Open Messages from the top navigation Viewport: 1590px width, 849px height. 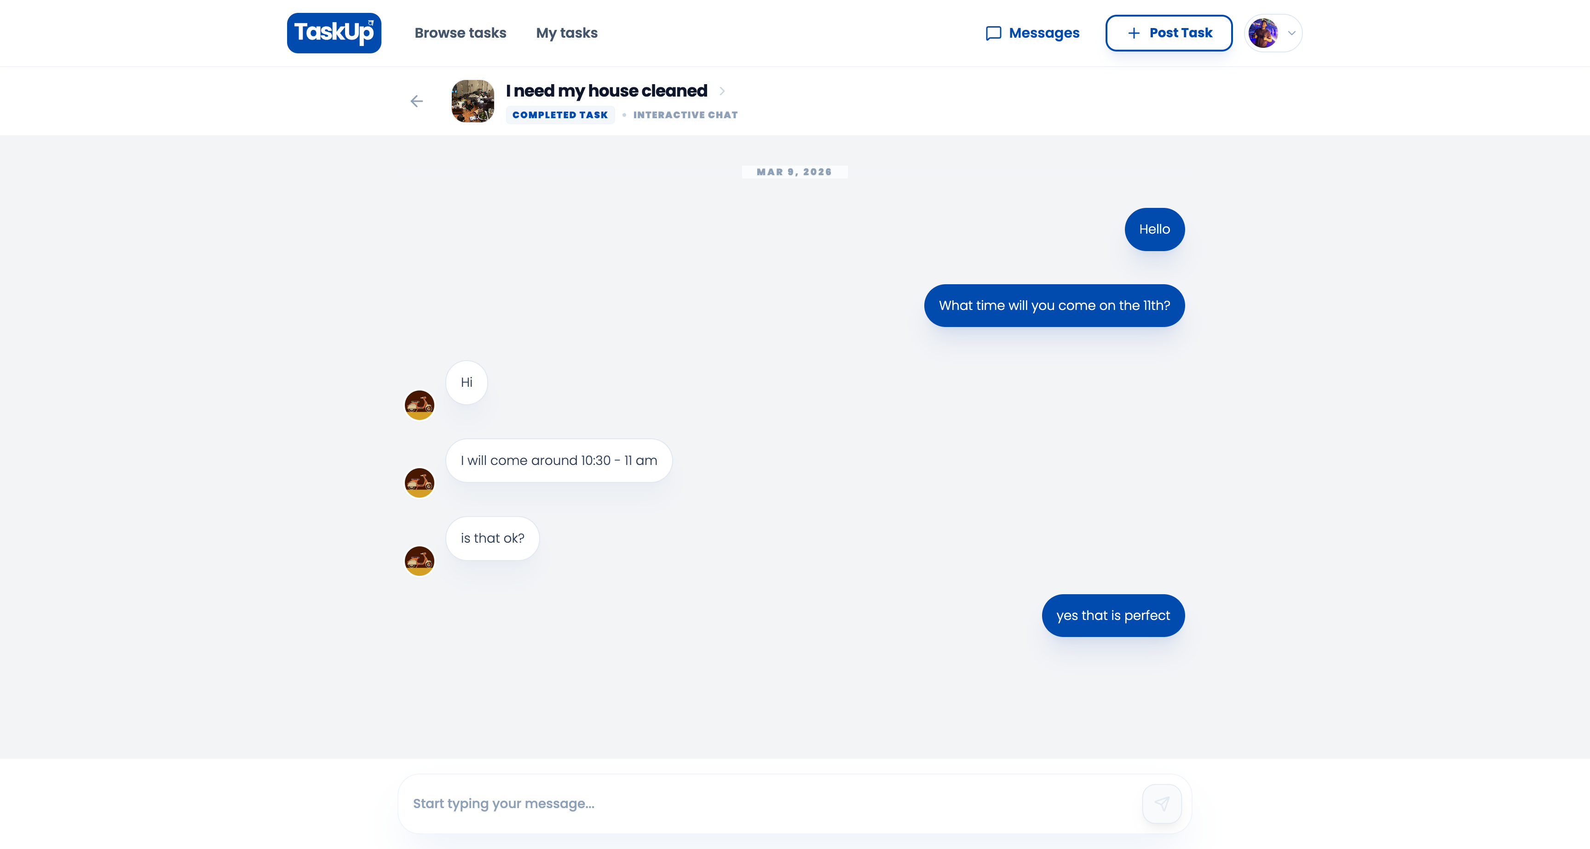point(1044,33)
